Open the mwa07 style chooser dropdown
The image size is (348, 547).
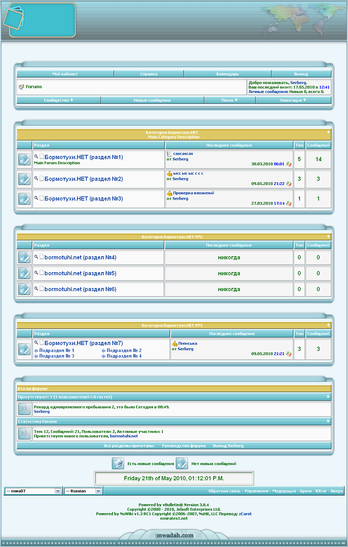(33, 491)
